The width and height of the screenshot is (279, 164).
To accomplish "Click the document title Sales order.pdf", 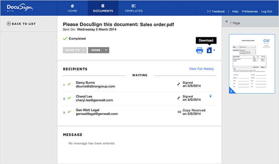I will tap(157, 25).
